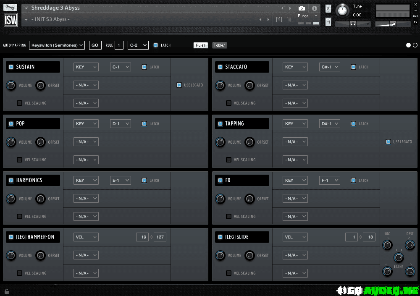420x296 pixels.
Task: Toggle LATCH for Staccato articulation
Action: [x=353, y=67]
